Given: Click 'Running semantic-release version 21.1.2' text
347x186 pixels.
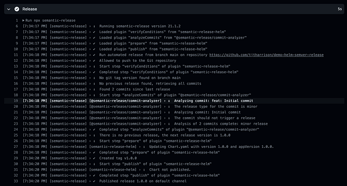Looking at the screenshot, I should coord(140,26).
